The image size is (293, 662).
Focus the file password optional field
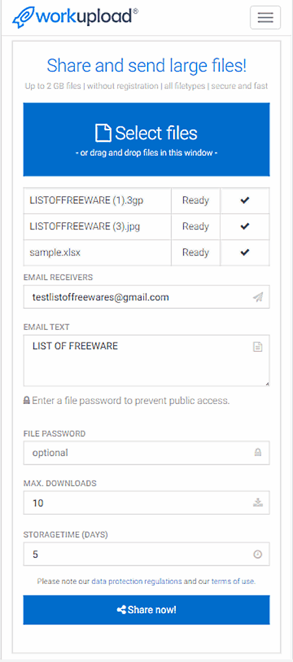click(146, 453)
